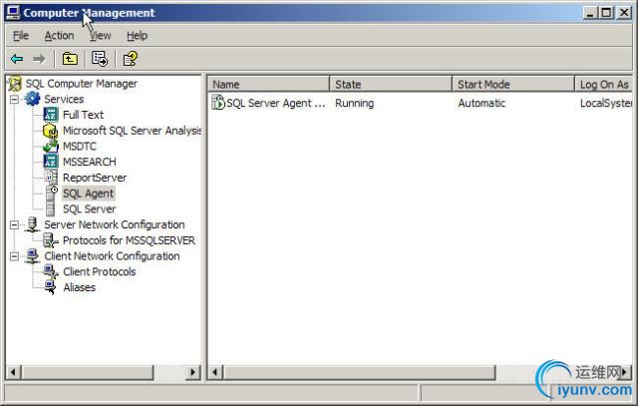
Task: Select MSSEARCH in the tree
Action: [x=90, y=162]
